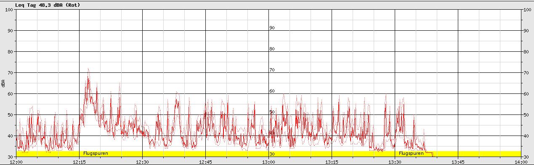This screenshot has width=534, height=165.
Task: Click the 90 label on center 13:00 scale
Action: pyautogui.click(x=272, y=28)
